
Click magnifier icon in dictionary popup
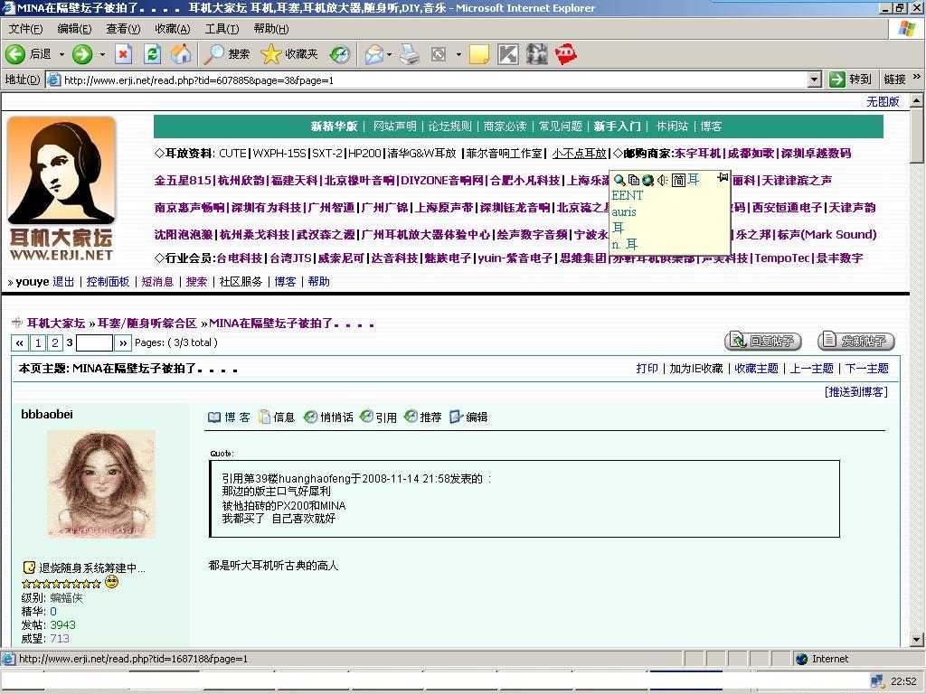(x=619, y=180)
